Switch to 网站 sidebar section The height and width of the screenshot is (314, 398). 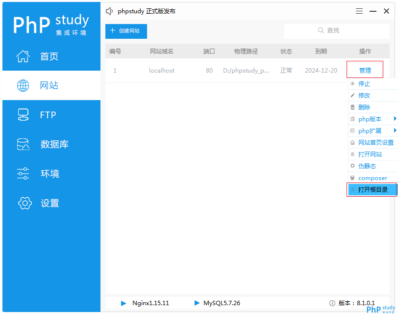point(51,85)
